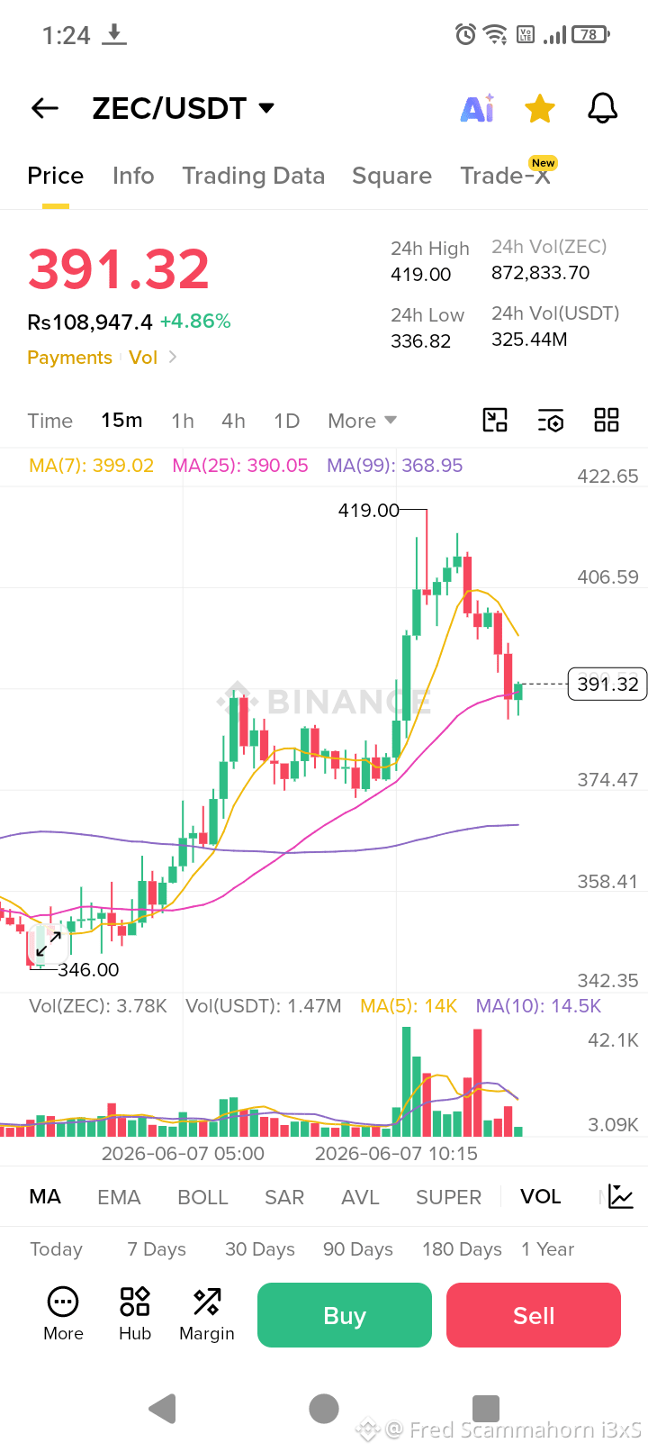This screenshot has width=648, height=1452.
Task: Tap the 346.00 low marker on chart
Action: (88, 970)
